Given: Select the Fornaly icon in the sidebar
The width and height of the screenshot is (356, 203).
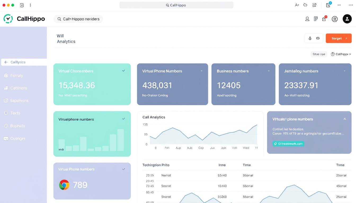Looking at the screenshot, I should point(6,76).
